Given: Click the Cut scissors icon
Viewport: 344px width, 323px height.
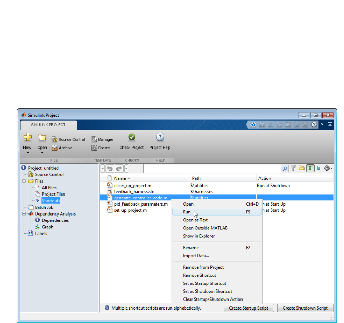Looking at the screenshot, I should (x=271, y=125).
